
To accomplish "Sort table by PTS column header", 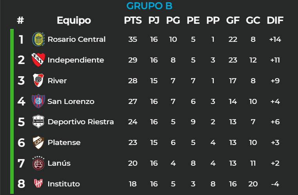I will (133, 20).
